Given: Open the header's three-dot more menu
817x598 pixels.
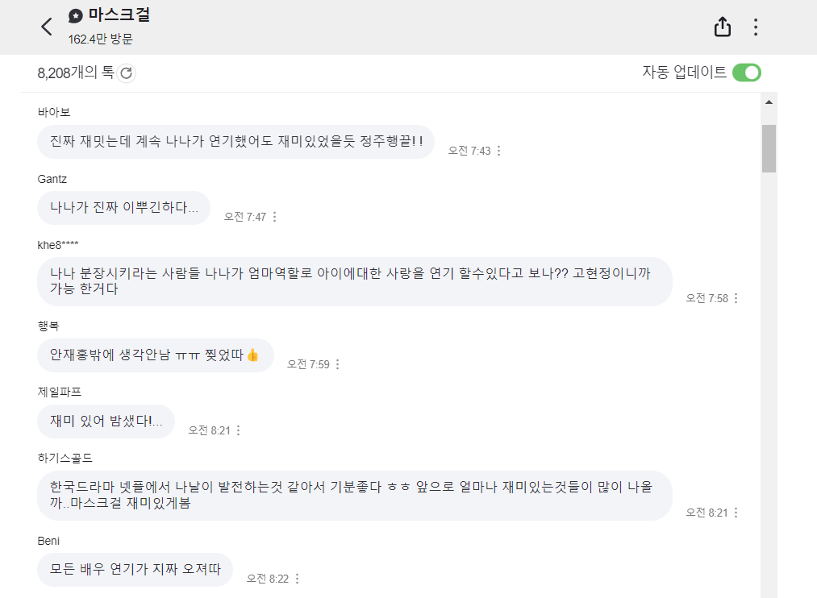Looking at the screenshot, I should 756,27.
